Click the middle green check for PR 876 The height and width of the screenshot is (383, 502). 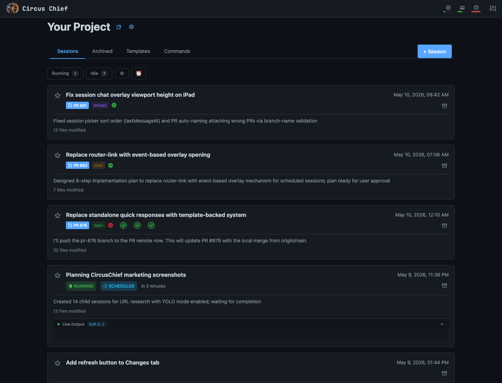click(x=137, y=225)
